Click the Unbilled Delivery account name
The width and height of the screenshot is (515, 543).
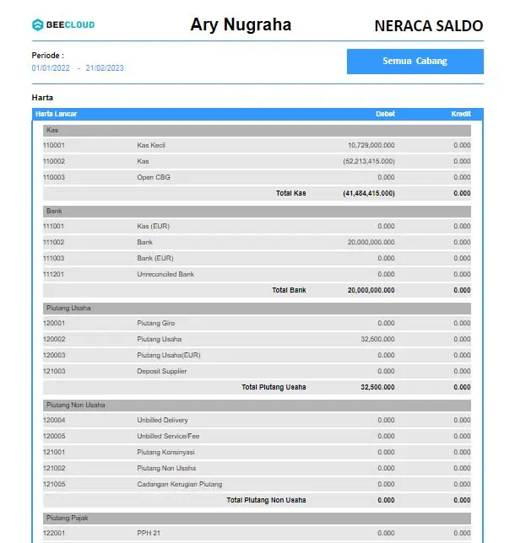pyautogui.click(x=162, y=420)
